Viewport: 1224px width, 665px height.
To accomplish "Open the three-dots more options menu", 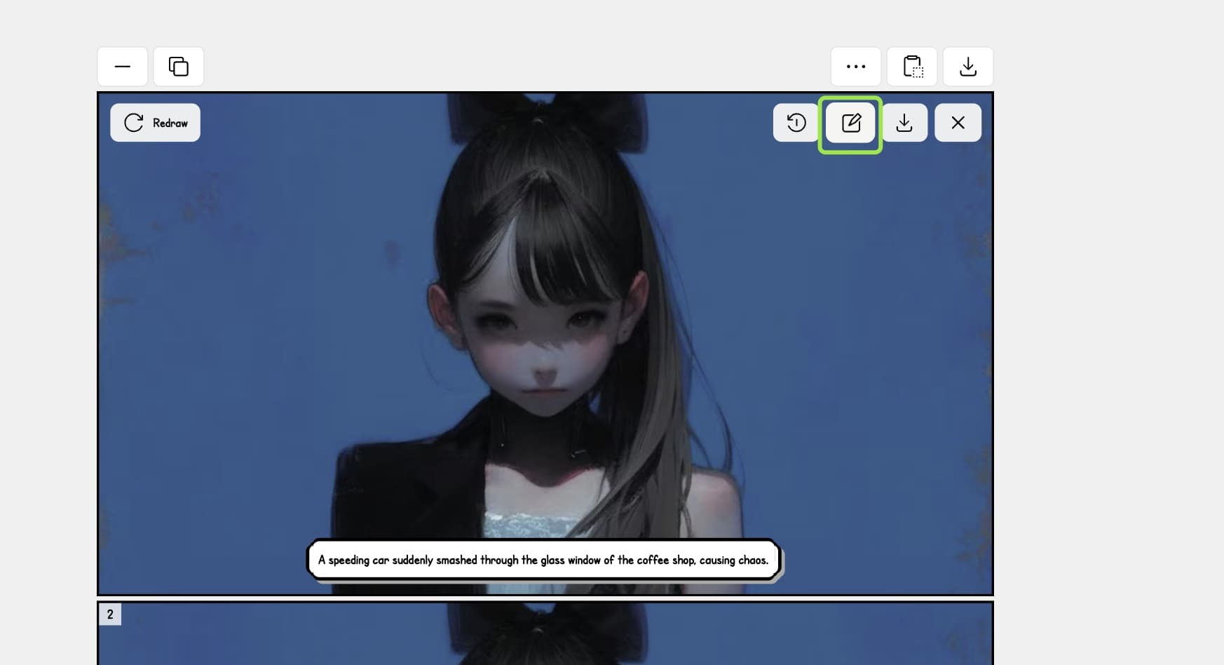I will tap(856, 67).
